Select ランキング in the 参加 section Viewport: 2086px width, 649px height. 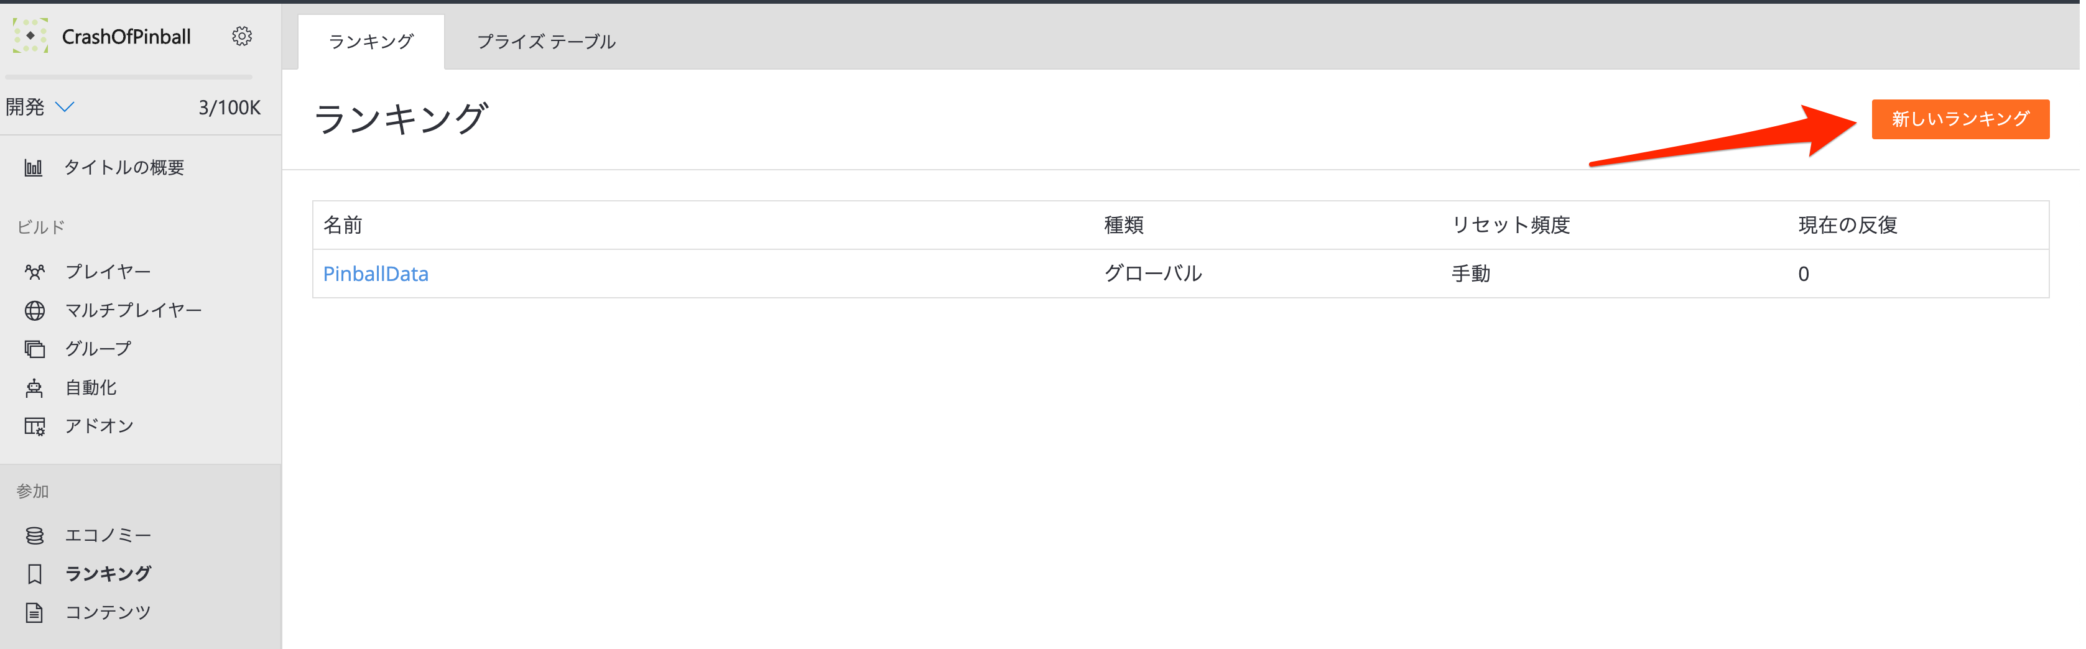click(x=107, y=573)
